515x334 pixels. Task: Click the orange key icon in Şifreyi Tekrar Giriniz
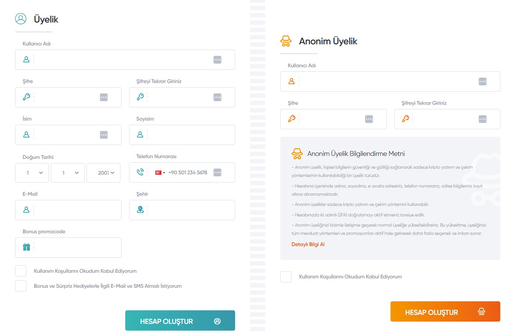click(x=405, y=119)
